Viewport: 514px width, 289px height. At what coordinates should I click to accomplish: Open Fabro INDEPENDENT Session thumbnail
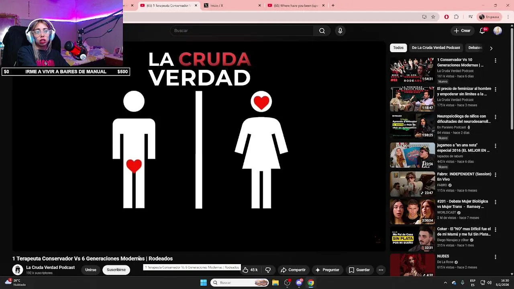(412, 184)
